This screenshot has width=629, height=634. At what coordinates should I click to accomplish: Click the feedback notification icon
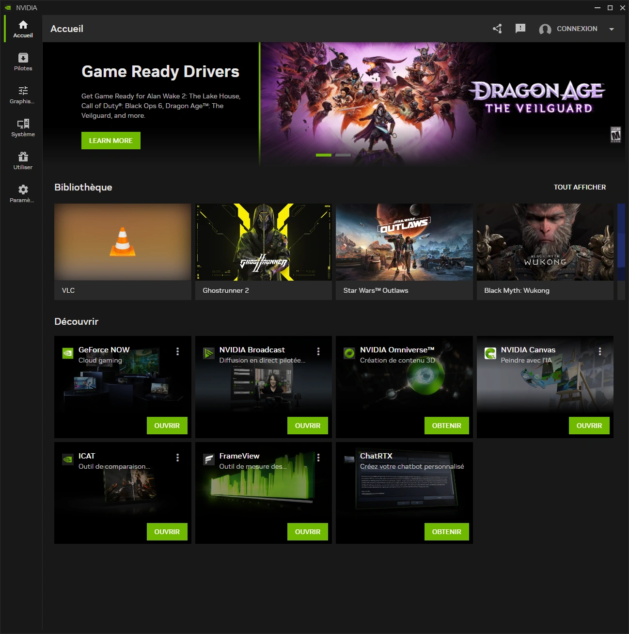[x=520, y=29]
